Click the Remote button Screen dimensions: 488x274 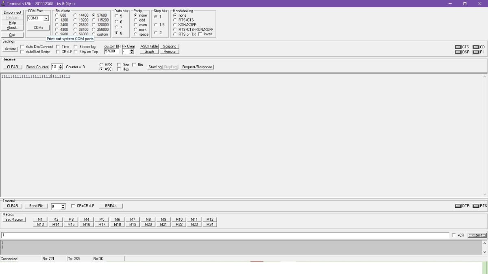(x=170, y=51)
